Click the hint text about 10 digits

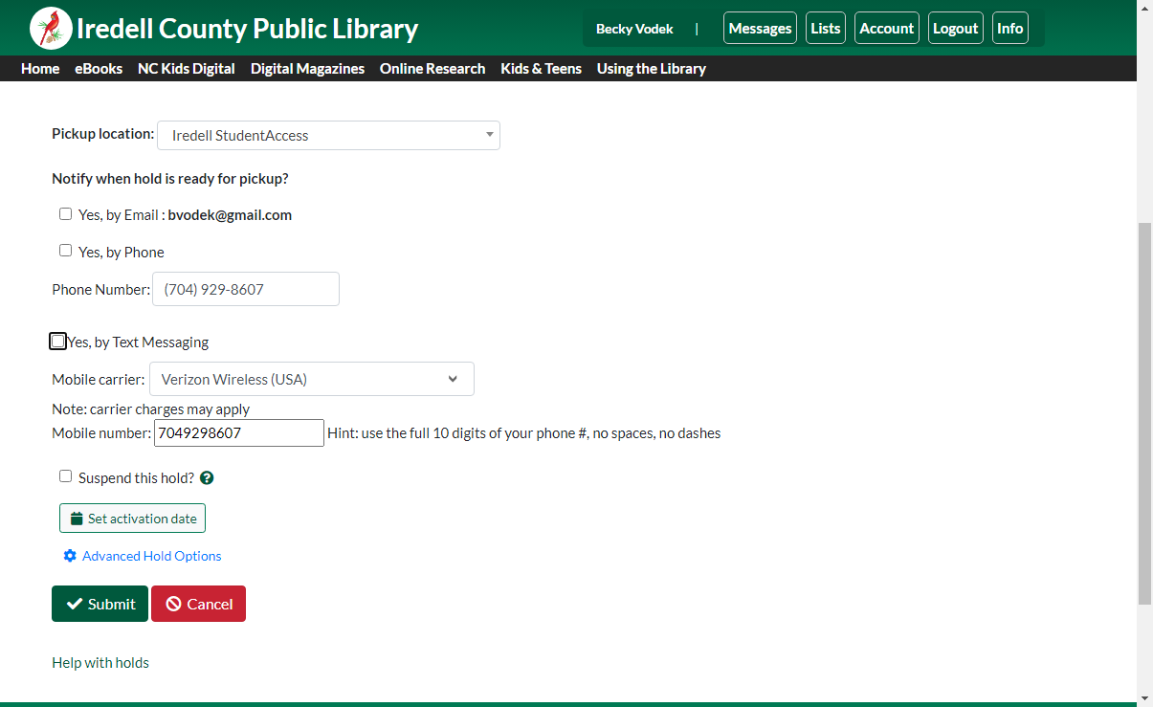click(x=524, y=433)
